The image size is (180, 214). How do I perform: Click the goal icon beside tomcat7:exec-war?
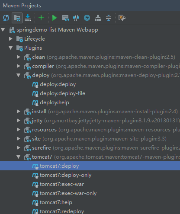click(35, 185)
